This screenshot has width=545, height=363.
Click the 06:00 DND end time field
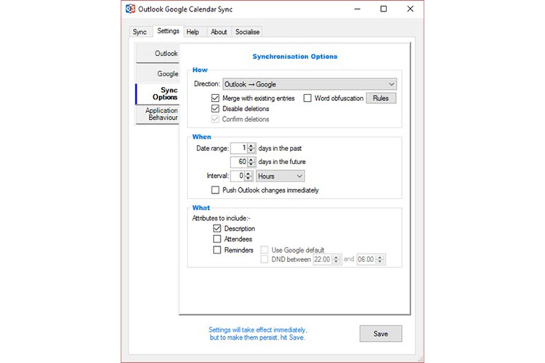pos(366,259)
